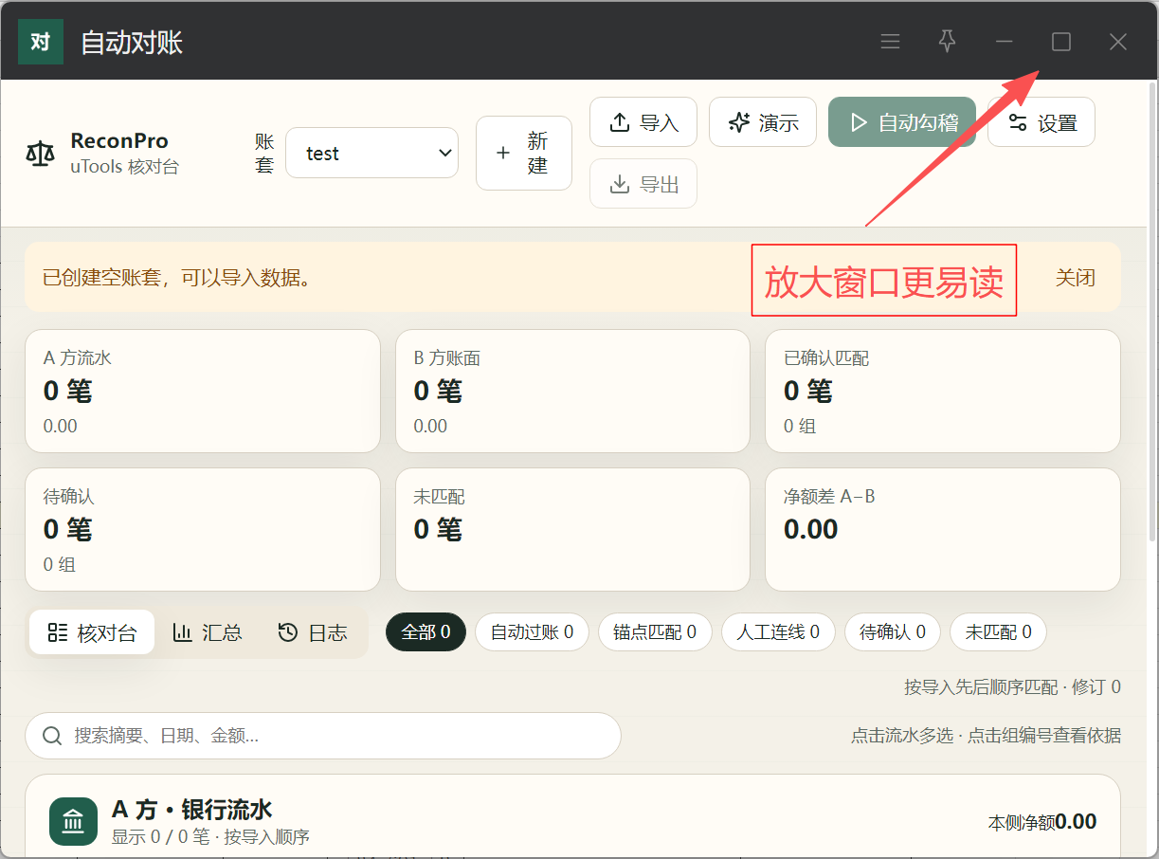This screenshot has height=859, width=1159.
Task: Focus the 搜索摘要、日期、金额 search field
Action: pos(323,736)
